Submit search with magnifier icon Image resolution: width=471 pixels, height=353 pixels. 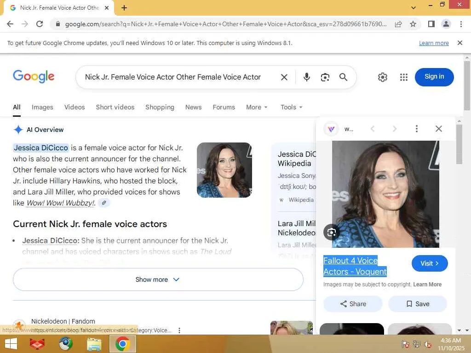(x=343, y=77)
